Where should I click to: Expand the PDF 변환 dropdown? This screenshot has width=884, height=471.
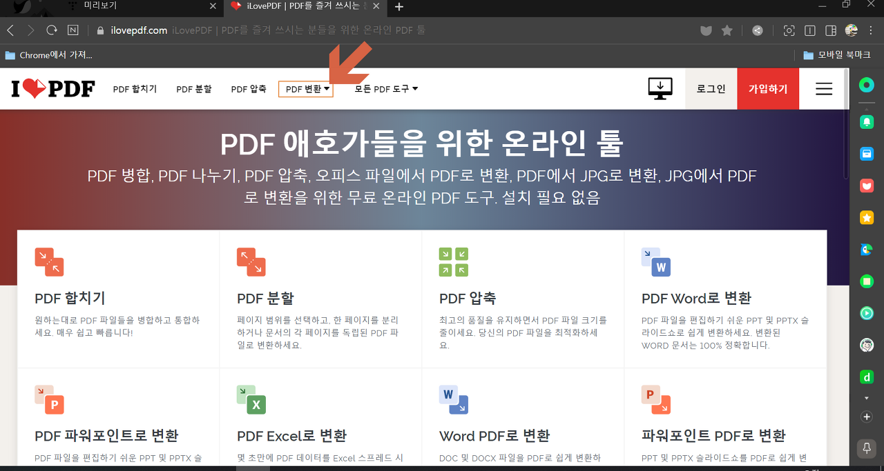(x=306, y=89)
